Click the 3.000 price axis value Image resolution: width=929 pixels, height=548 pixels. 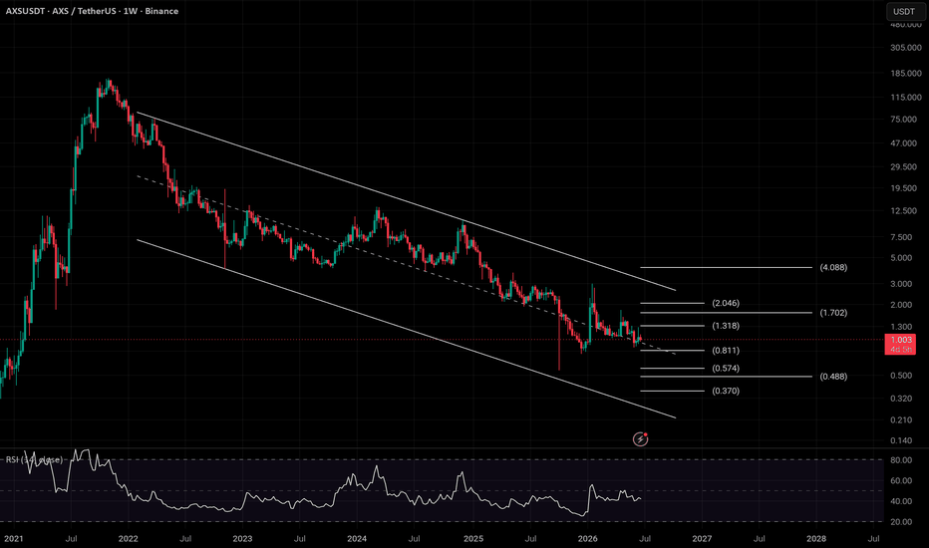pos(901,284)
